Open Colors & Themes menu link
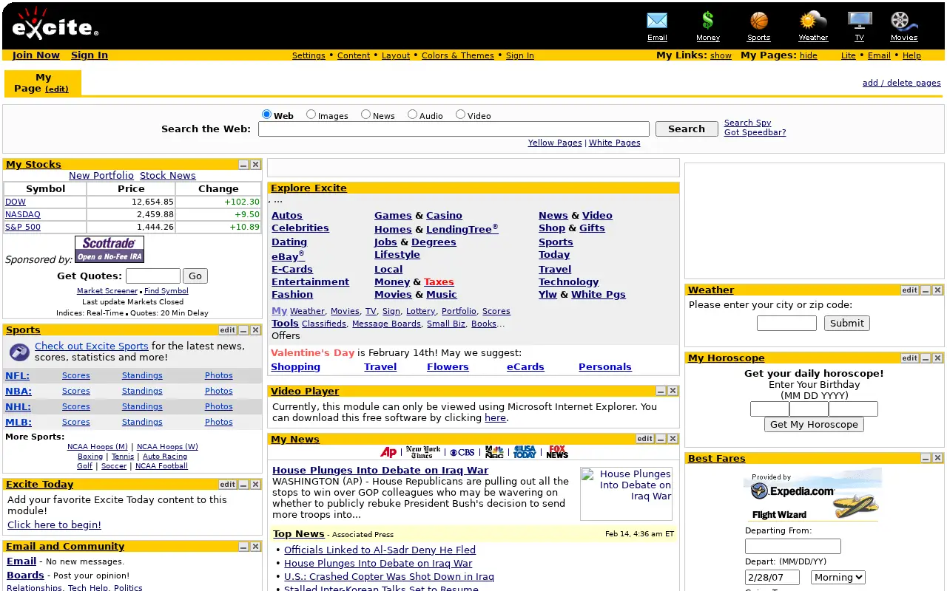 pos(458,55)
